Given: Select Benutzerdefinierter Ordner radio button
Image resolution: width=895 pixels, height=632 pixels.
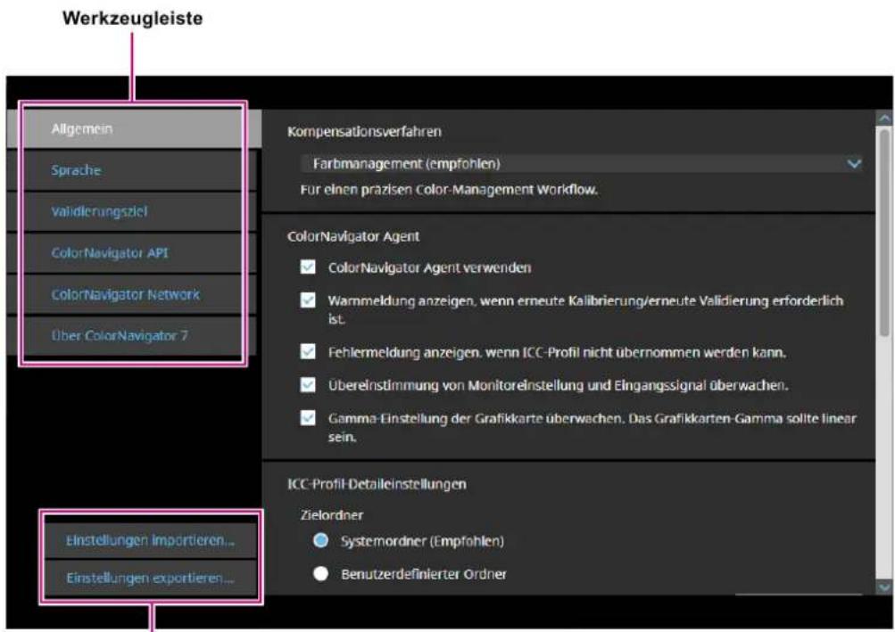Looking at the screenshot, I should point(320,573).
